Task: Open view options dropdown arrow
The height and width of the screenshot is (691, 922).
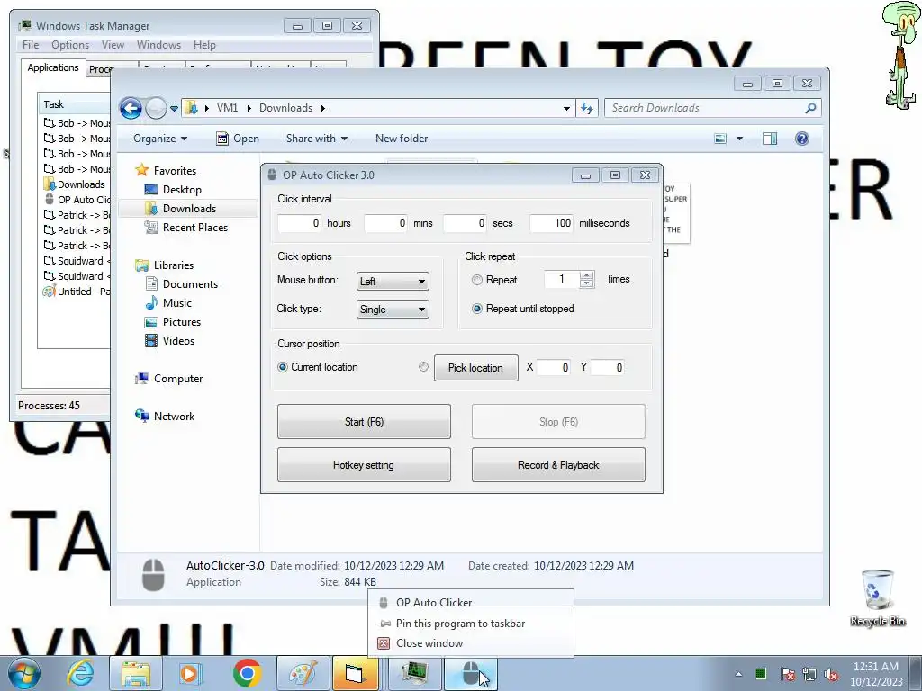Action: 740,139
